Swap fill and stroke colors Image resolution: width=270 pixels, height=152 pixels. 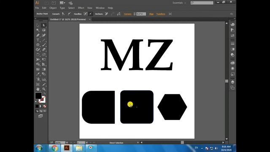(45, 93)
